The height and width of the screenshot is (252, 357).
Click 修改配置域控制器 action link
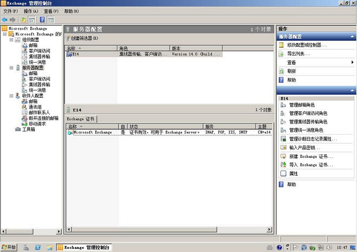[x=307, y=45]
